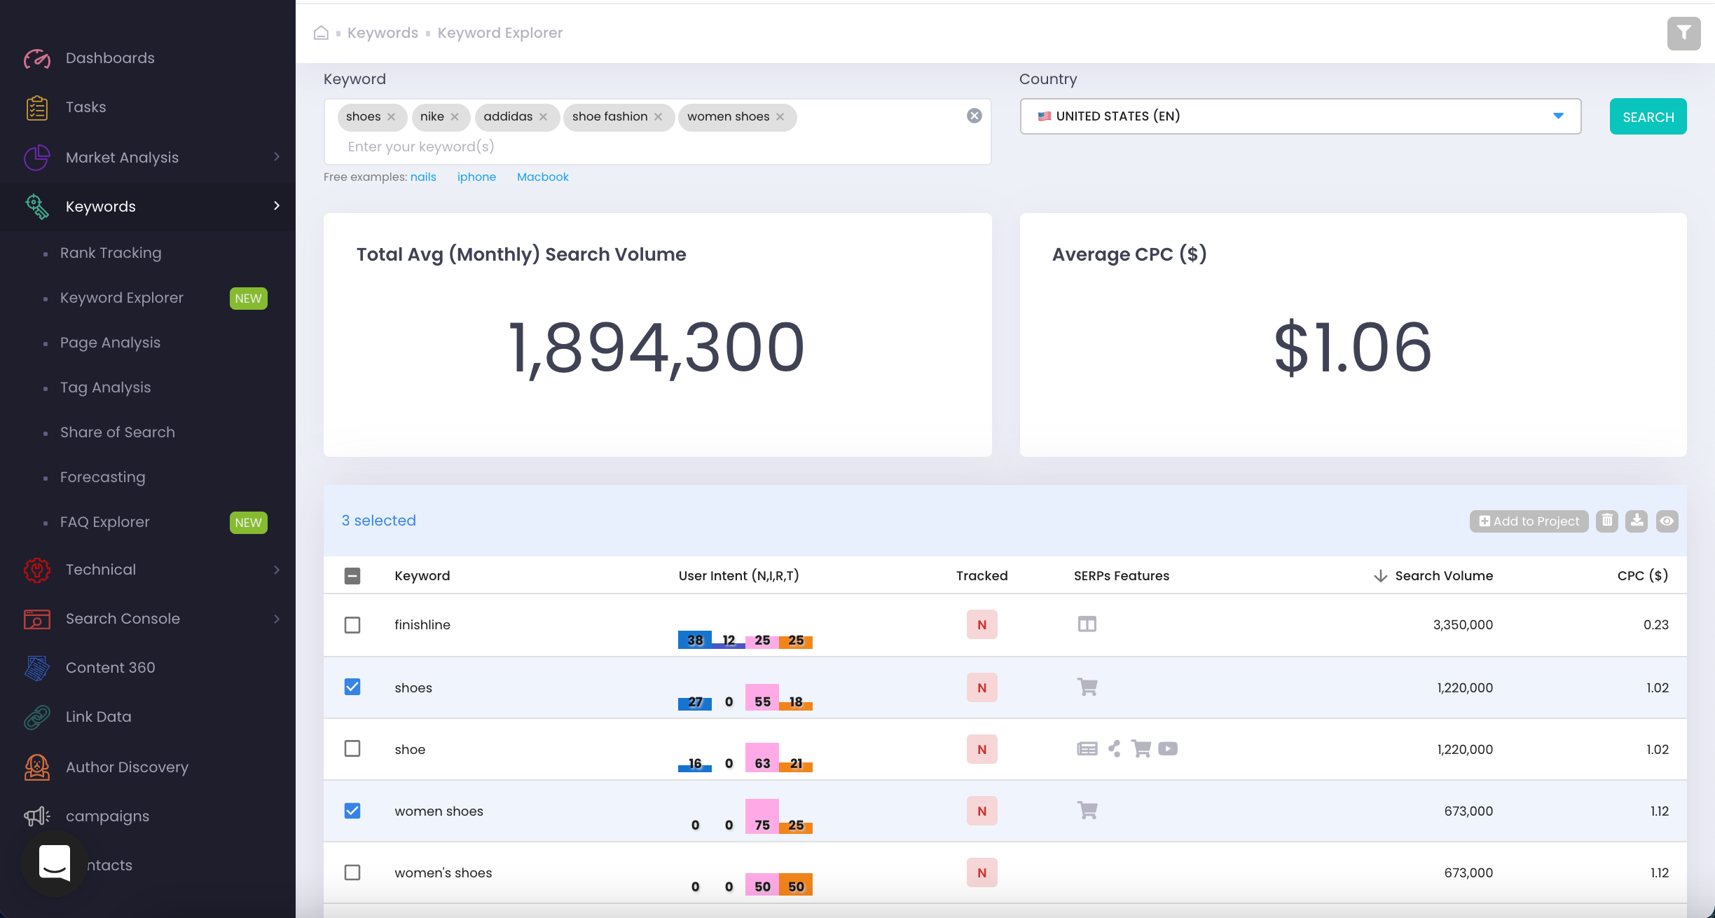This screenshot has width=1715, height=918.
Task: Clear all keywords with circle X icon
Action: click(x=974, y=116)
